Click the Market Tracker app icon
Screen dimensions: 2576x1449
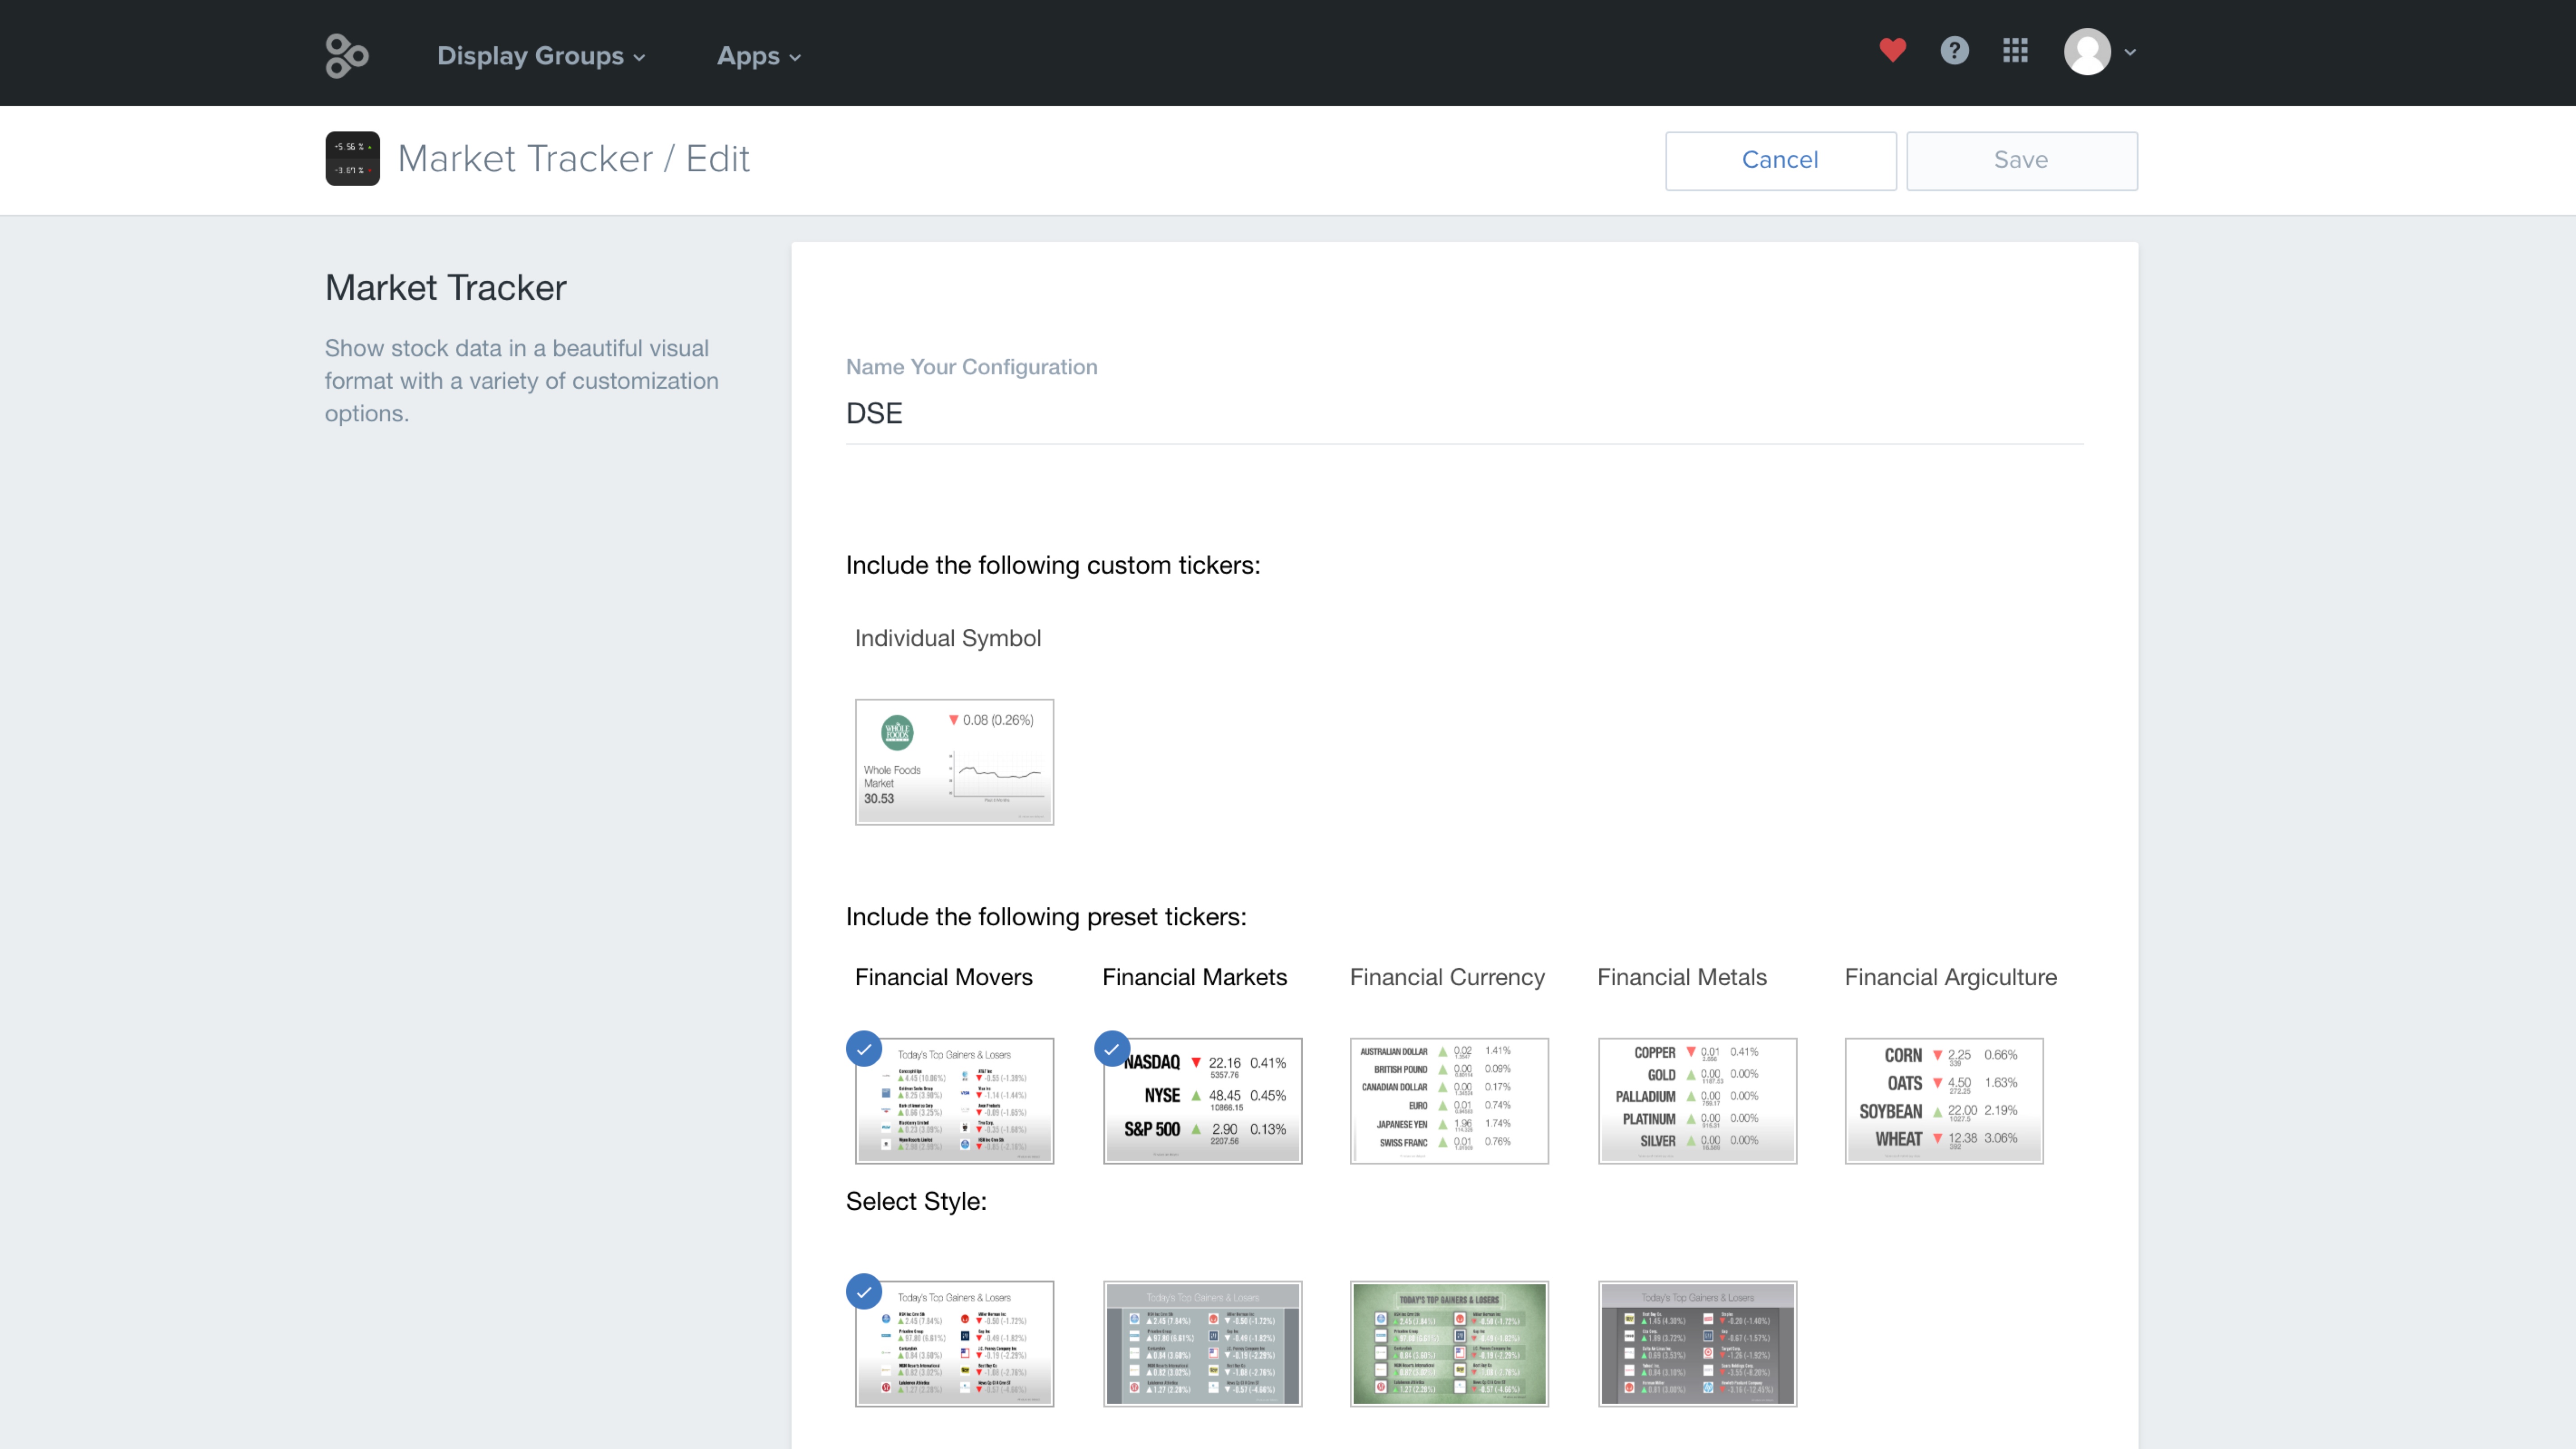(x=352, y=158)
